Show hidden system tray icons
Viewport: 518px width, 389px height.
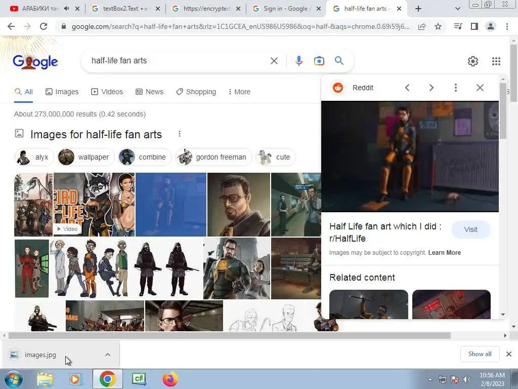pos(430,379)
